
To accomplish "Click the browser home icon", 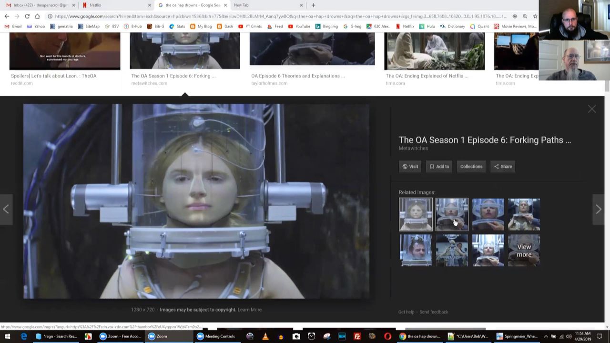I will (37, 16).
